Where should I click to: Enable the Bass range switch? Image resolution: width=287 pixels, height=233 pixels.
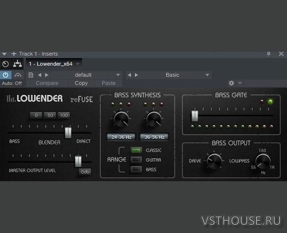click(136, 169)
